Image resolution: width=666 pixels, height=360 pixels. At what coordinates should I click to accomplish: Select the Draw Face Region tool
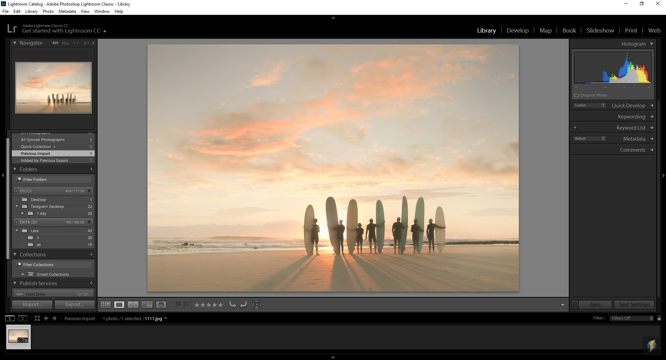coord(257,305)
